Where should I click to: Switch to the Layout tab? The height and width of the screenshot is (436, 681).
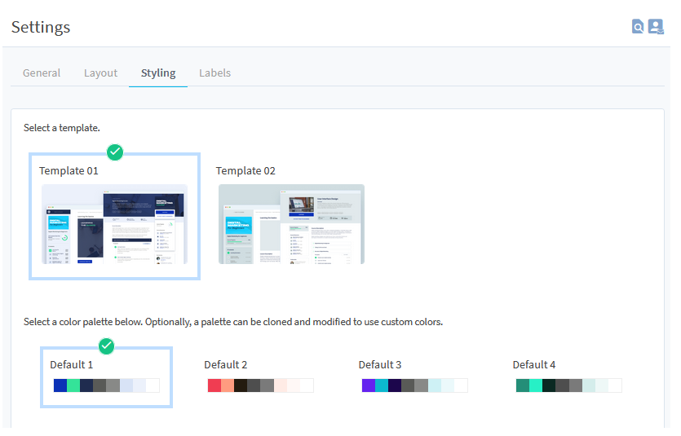pos(101,73)
